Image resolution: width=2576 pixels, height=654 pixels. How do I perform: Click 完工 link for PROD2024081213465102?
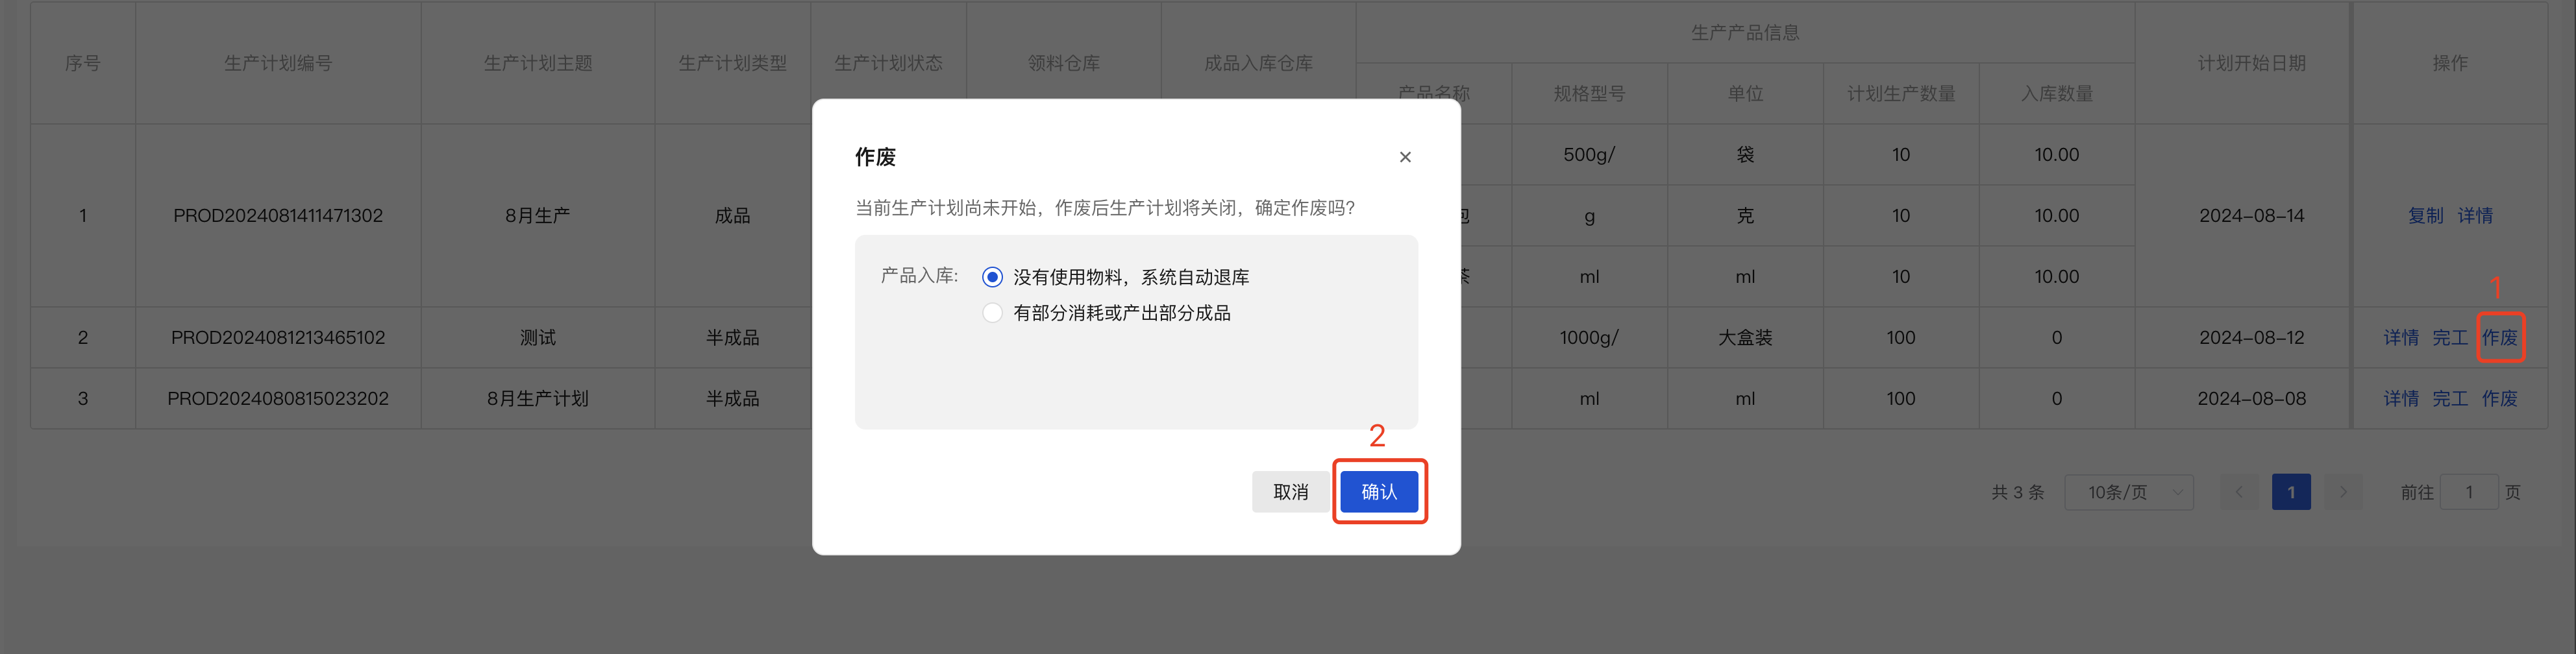pyautogui.click(x=2451, y=337)
